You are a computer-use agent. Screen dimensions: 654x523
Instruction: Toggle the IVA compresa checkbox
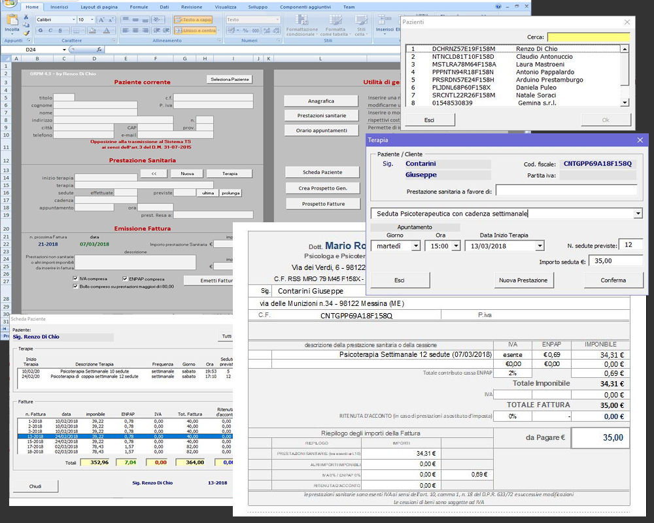(75, 278)
